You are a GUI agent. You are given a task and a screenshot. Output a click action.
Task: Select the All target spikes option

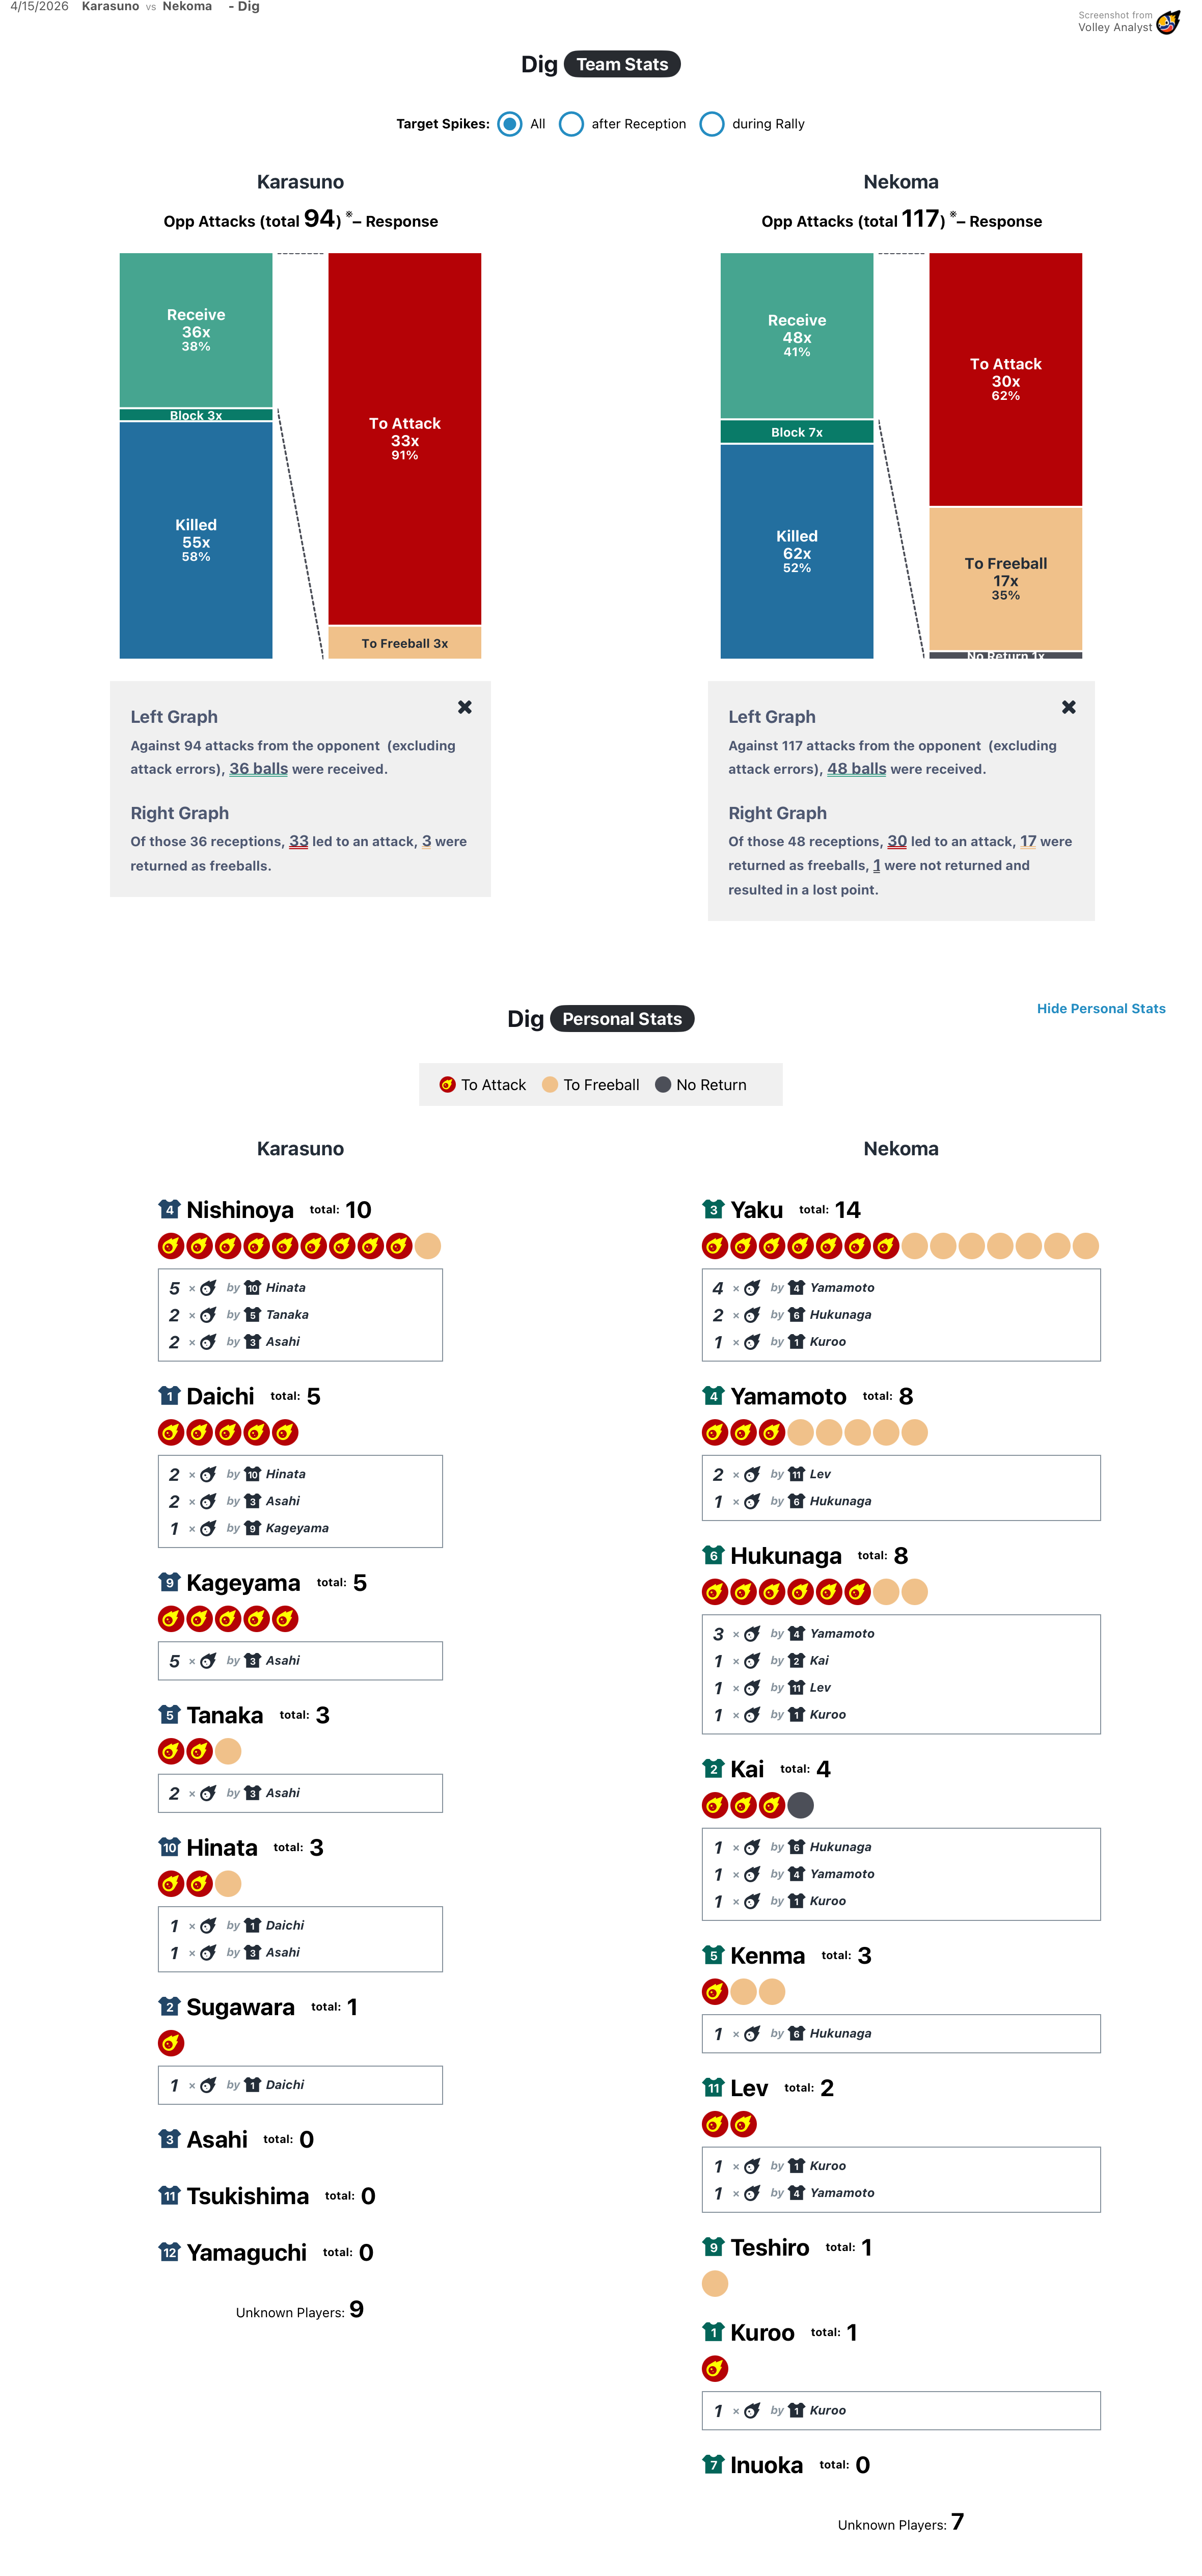point(510,124)
